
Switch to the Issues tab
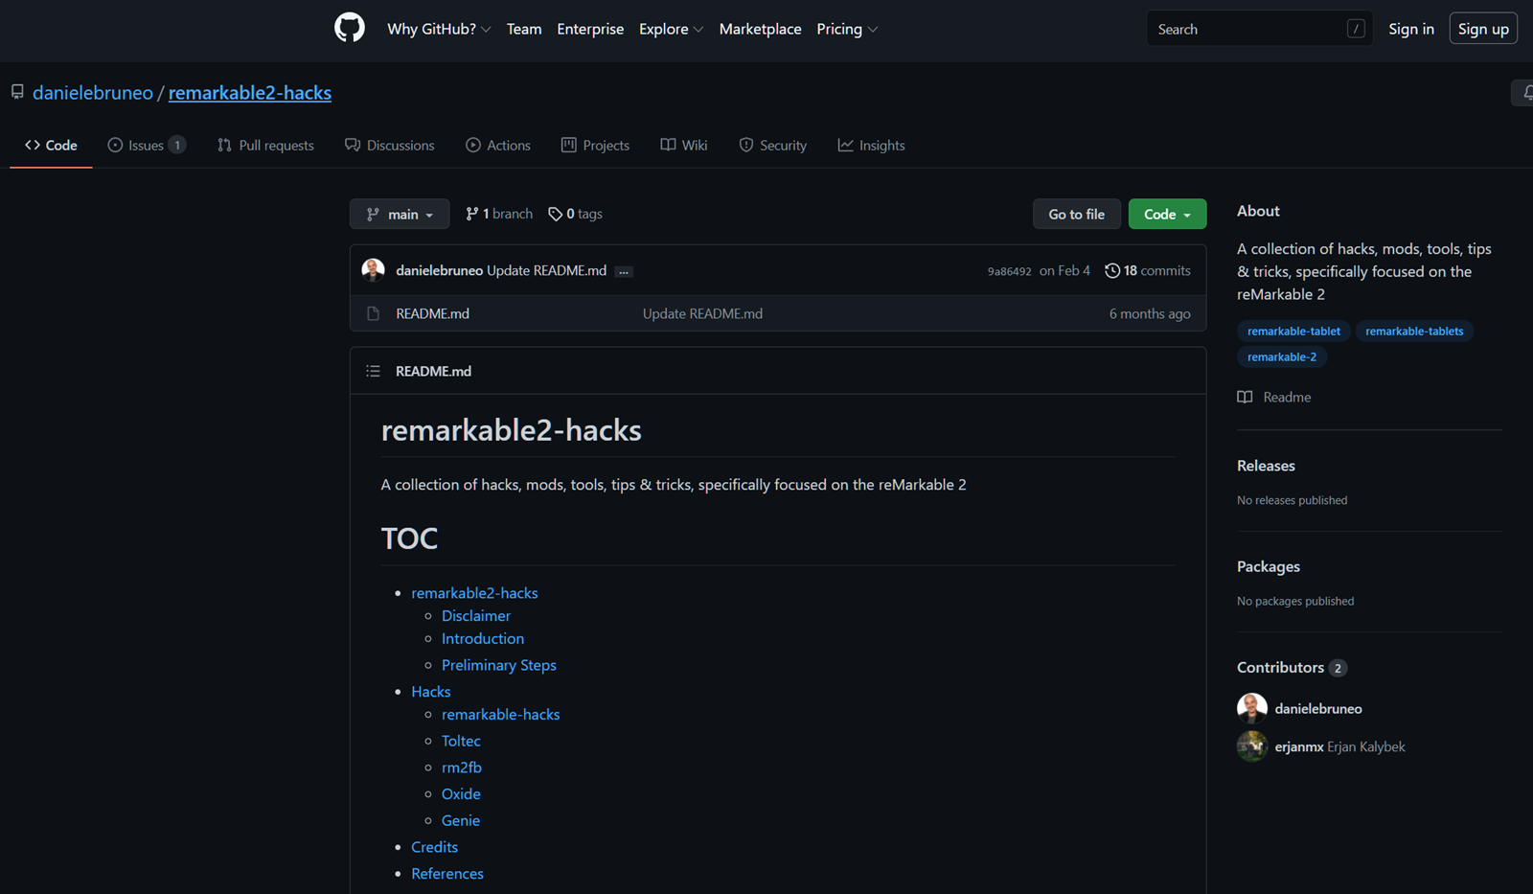coord(147,145)
